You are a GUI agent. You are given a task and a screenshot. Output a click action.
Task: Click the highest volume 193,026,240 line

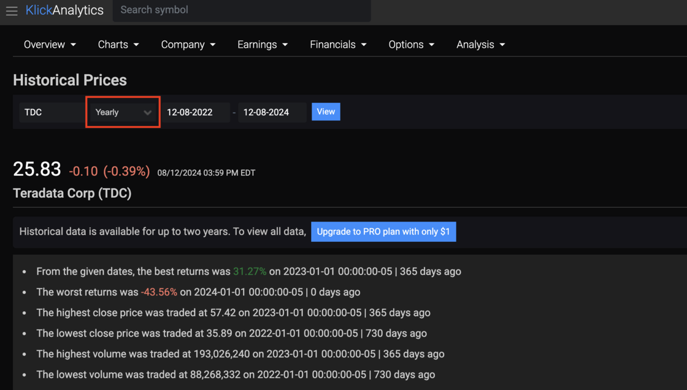tap(240, 354)
